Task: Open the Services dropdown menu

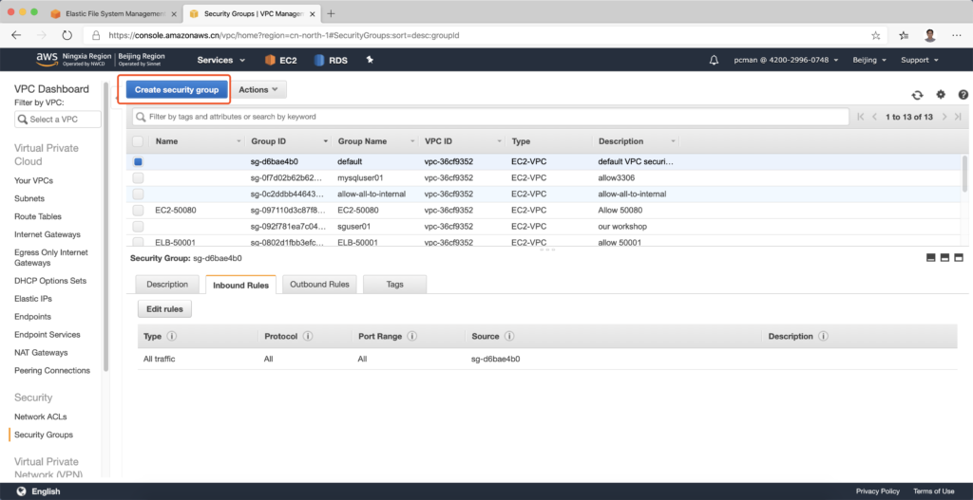Action: click(219, 60)
